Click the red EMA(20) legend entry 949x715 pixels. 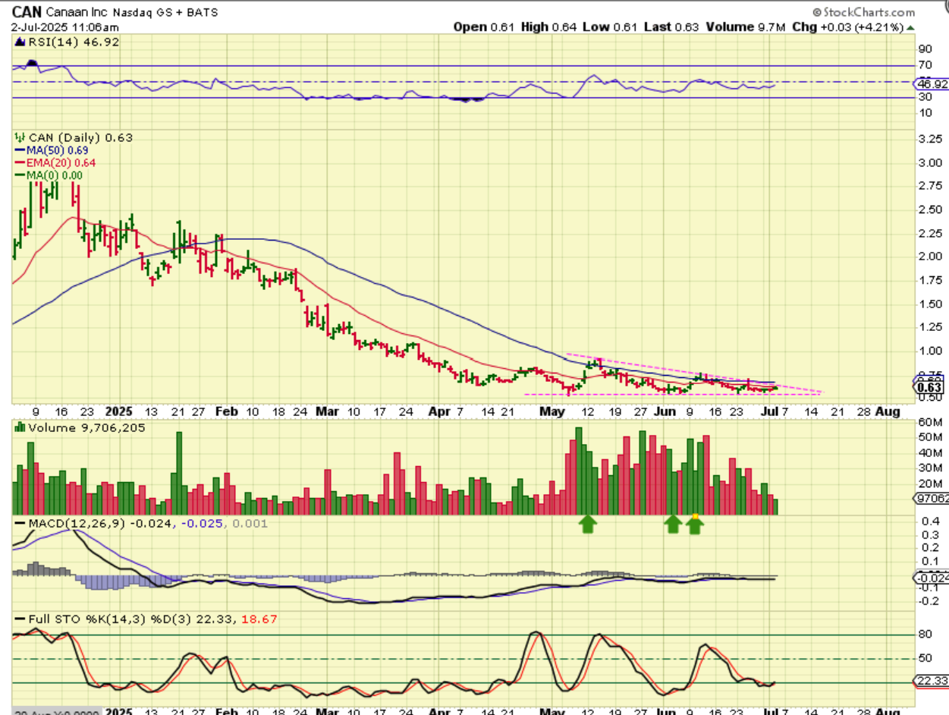pos(55,162)
